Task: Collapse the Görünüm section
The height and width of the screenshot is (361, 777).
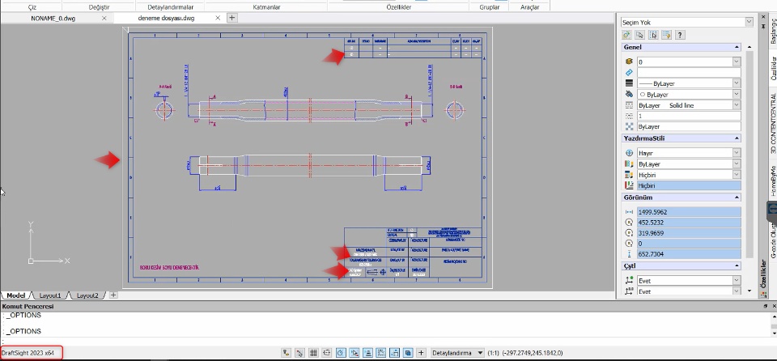Action: (x=737, y=197)
